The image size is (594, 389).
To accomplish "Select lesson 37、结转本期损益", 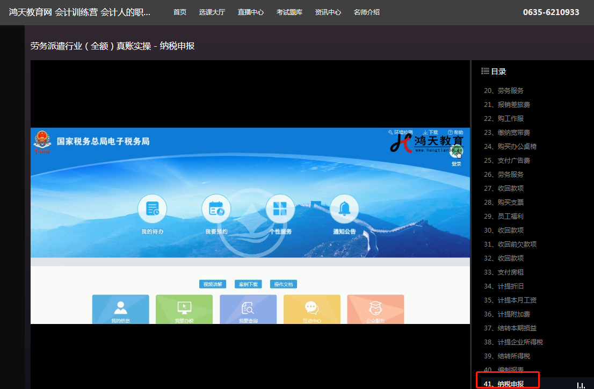I will click(510, 328).
